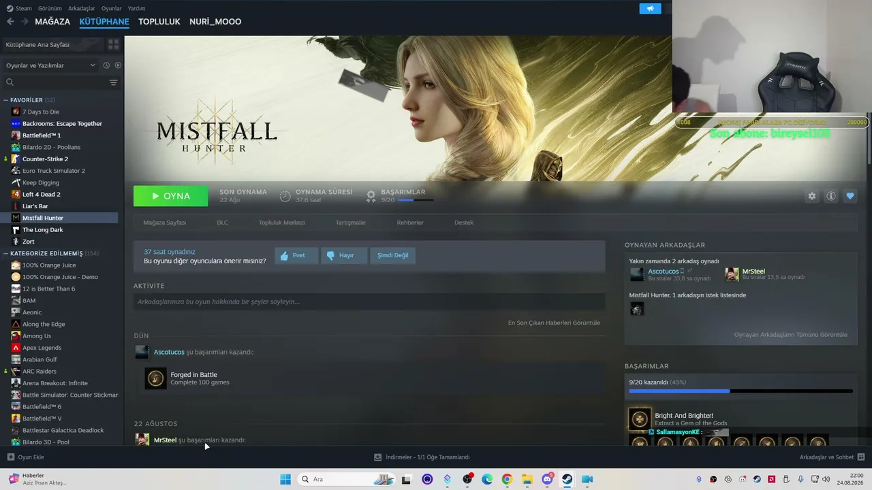Open Topluluk Merkezi tab
Image resolution: width=872 pixels, height=490 pixels.
click(282, 223)
